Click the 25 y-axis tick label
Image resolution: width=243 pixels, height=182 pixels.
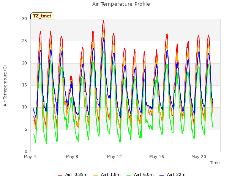click(x=24, y=41)
